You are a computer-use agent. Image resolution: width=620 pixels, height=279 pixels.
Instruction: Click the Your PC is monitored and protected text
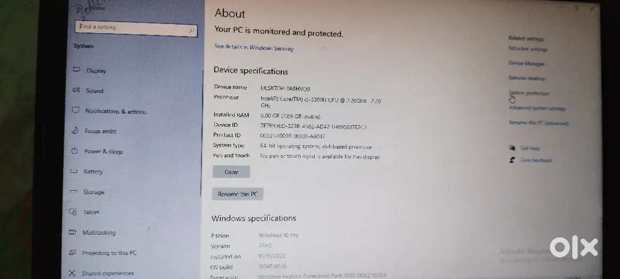(278, 32)
